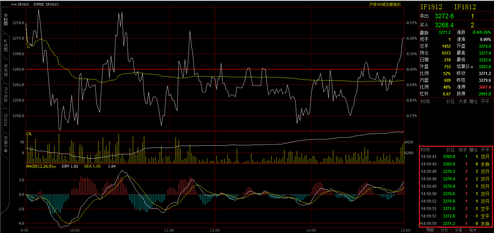The image size is (494, 233).
Task: Select the 明细 tab at bottom right
Action: tap(430, 230)
